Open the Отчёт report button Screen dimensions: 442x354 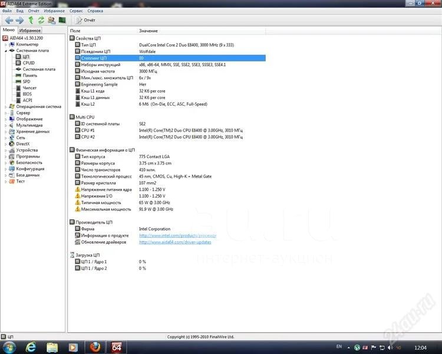(x=85, y=20)
